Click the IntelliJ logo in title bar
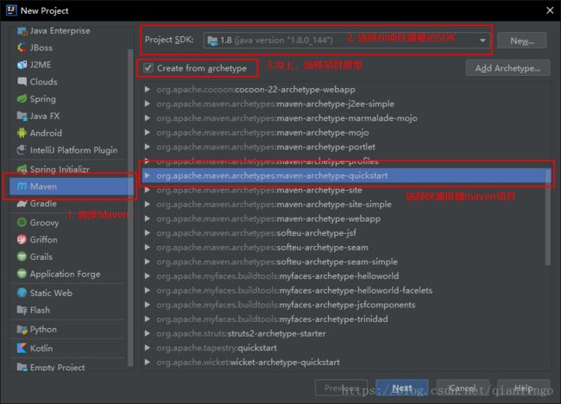561x404 pixels. point(11,10)
